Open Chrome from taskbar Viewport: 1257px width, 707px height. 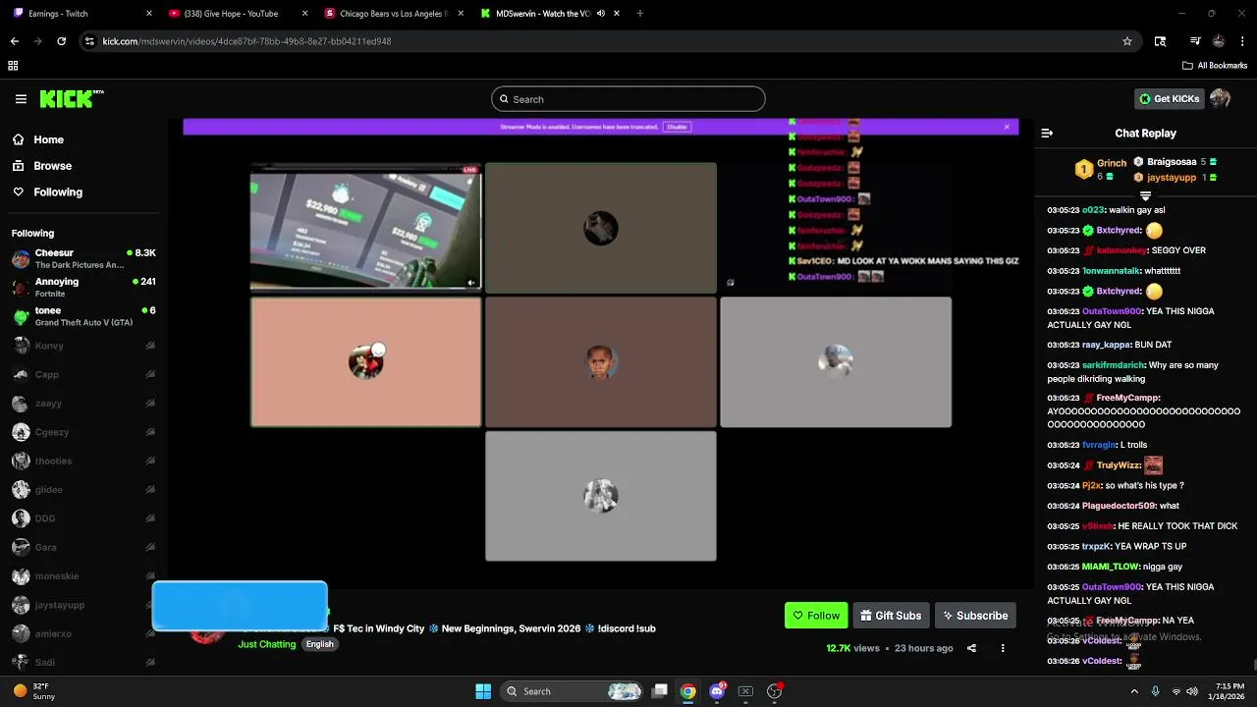click(x=688, y=691)
